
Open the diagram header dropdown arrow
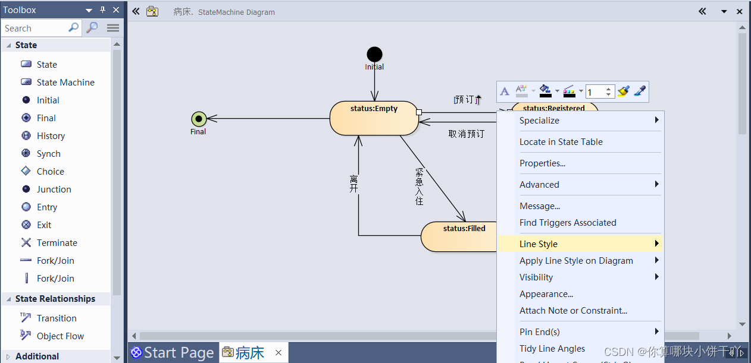pyautogui.click(x=724, y=11)
